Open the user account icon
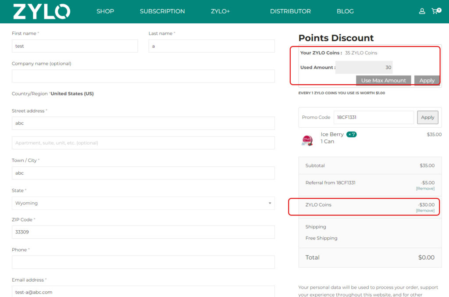 tap(422, 11)
